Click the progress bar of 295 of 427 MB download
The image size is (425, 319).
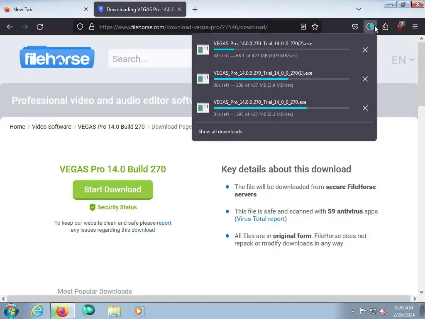coord(281,108)
